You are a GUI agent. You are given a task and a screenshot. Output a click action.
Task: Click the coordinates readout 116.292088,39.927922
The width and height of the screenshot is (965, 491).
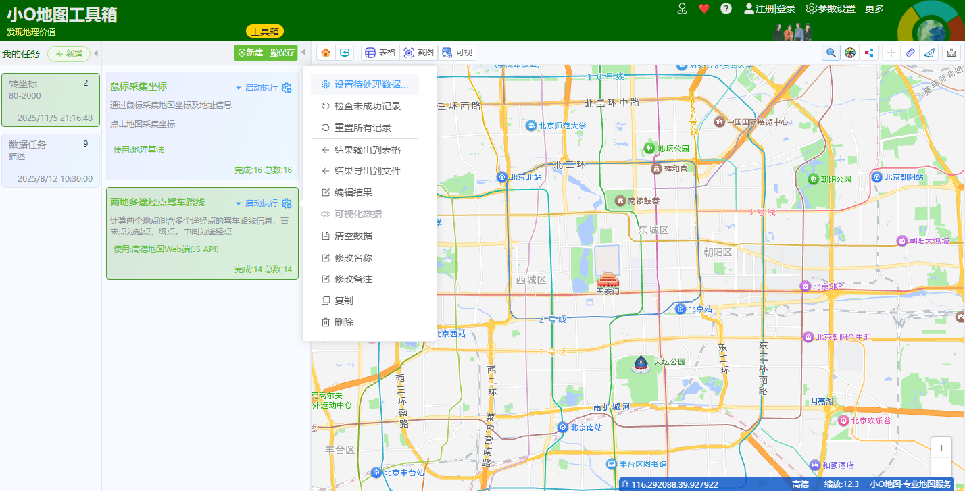[x=674, y=484]
